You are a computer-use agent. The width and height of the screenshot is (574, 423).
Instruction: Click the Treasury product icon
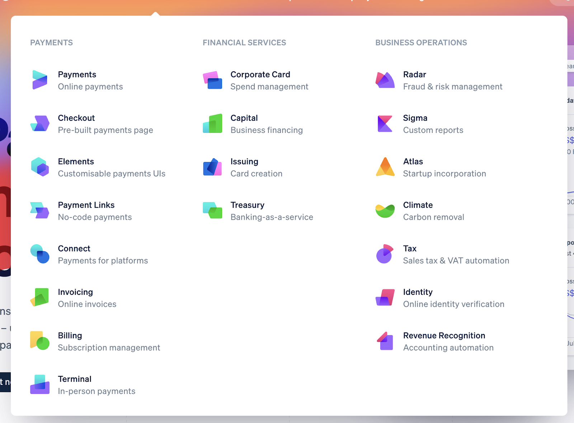coord(212,210)
